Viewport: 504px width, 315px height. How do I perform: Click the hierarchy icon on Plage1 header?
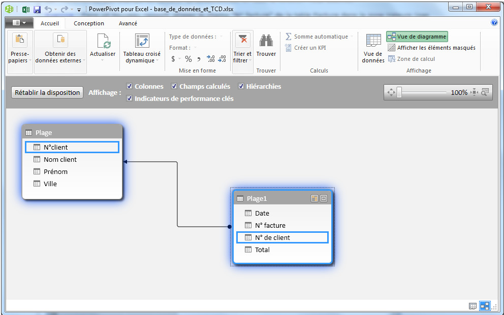click(x=314, y=198)
